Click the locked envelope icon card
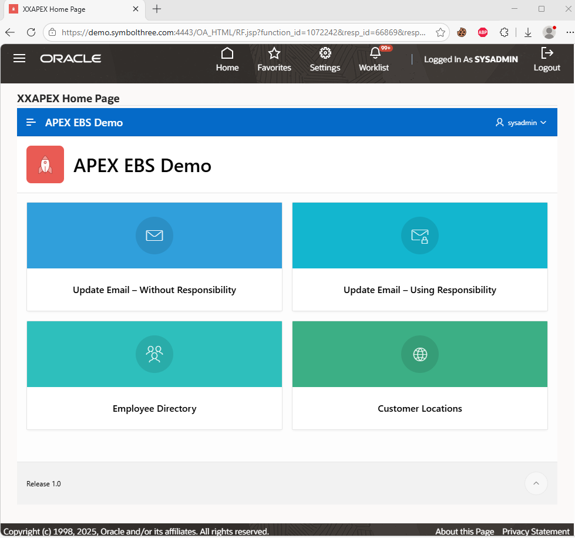575x538 pixels. click(420, 236)
